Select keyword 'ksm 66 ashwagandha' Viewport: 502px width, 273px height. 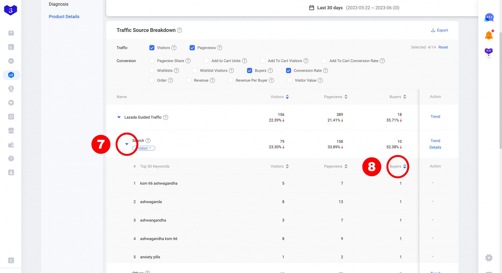[x=159, y=183]
